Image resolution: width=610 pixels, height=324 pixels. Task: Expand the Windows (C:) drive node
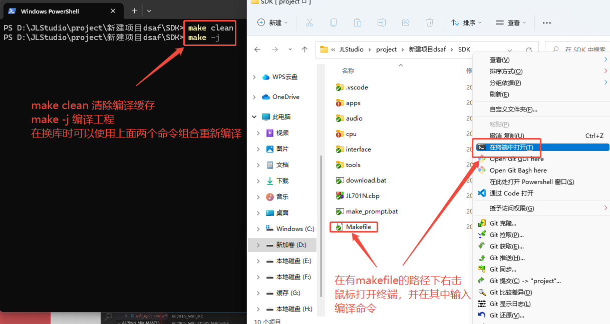click(x=258, y=228)
